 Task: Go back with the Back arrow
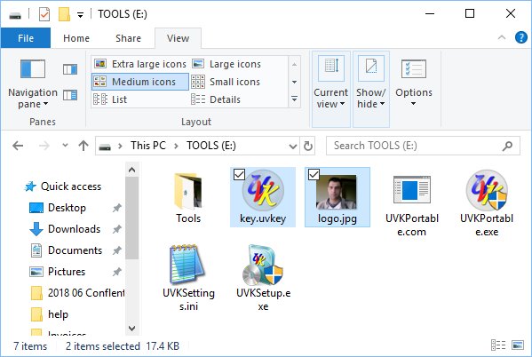point(18,146)
